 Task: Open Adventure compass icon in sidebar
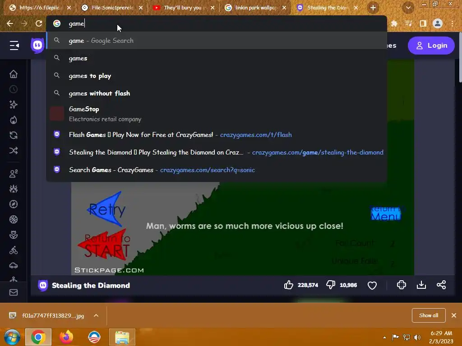(13, 204)
